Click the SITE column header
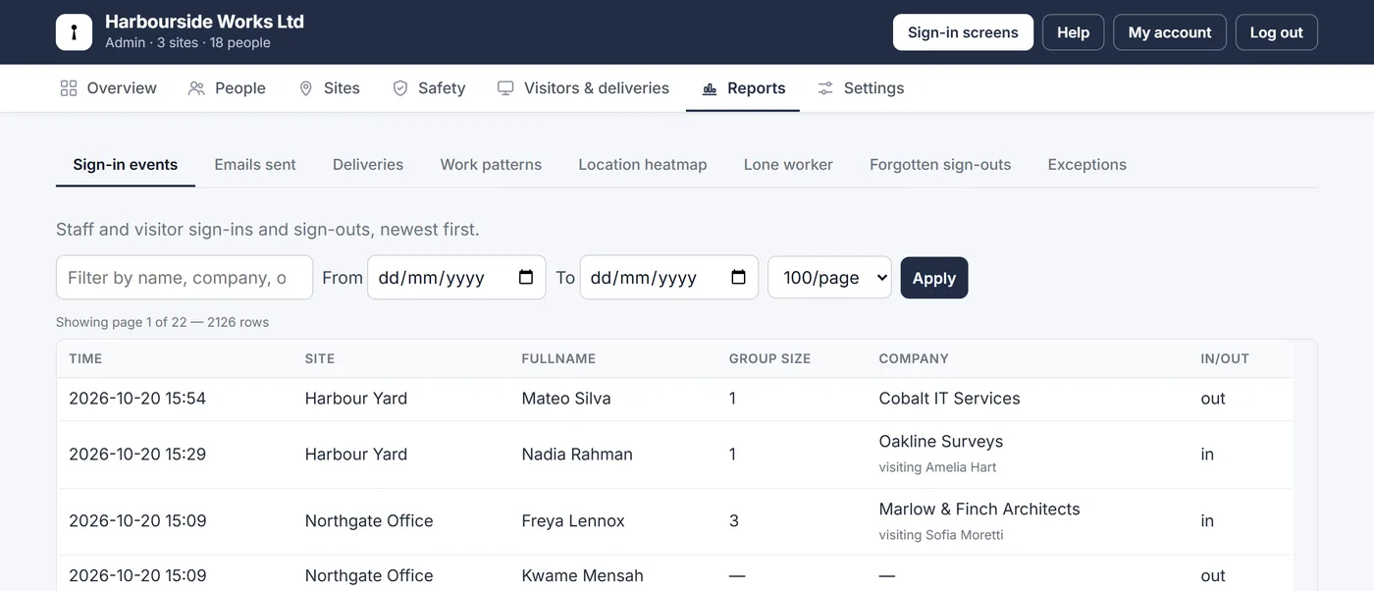Screen dimensions: 1374x591 pos(320,358)
